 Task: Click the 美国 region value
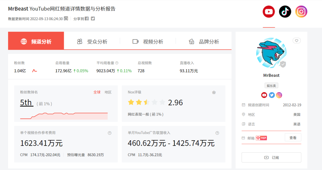pyautogui.click(x=297, y=114)
